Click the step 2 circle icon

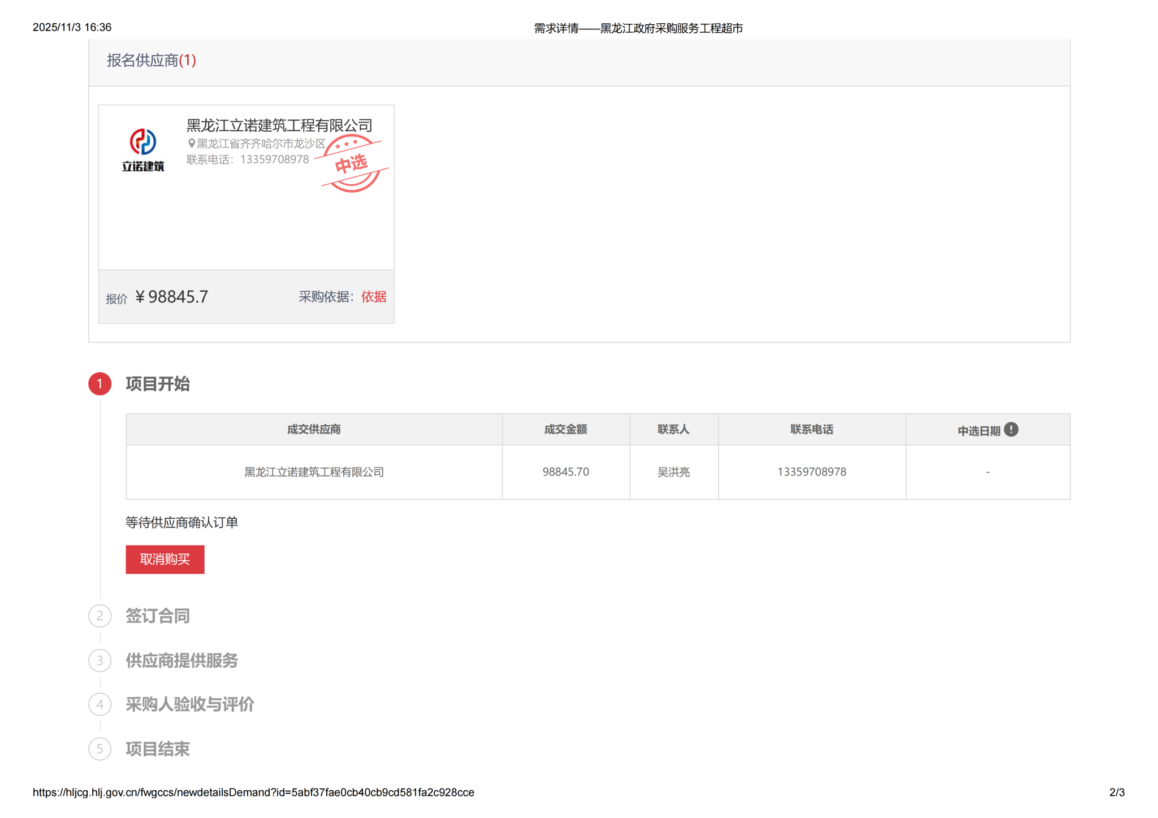click(100, 616)
